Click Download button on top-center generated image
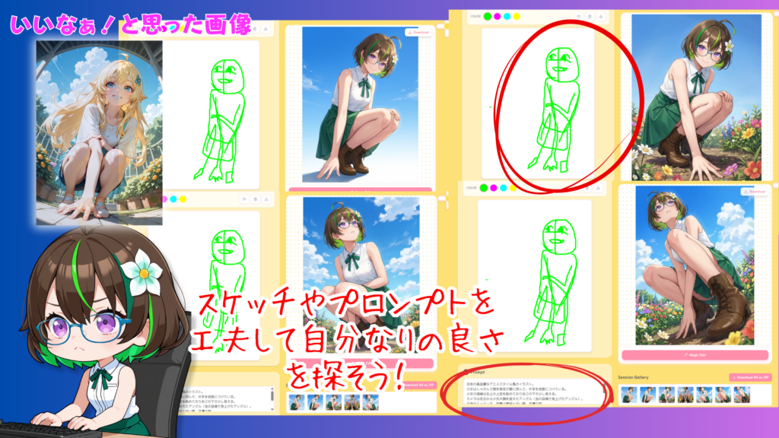 pos(417,33)
